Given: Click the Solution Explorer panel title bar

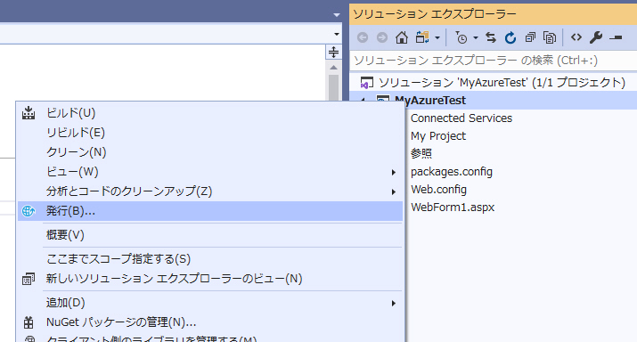Looking at the screenshot, I should (x=494, y=14).
